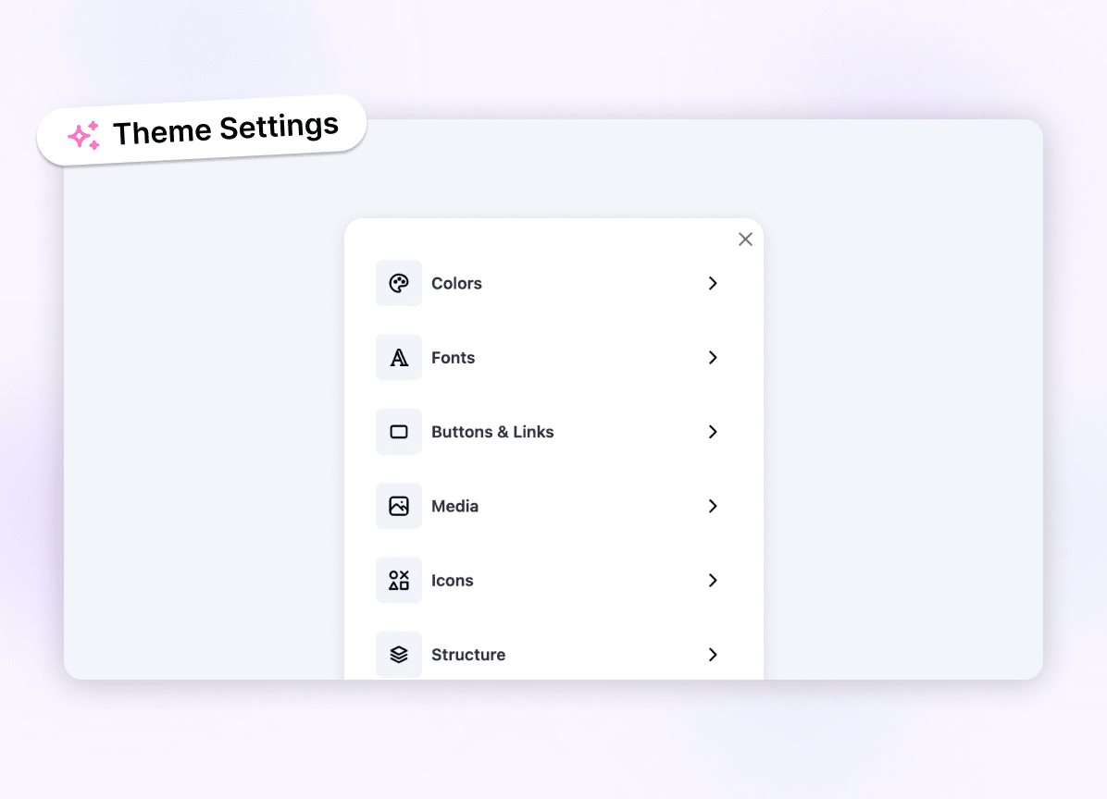Click the Structure layers icon
The height and width of the screenshot is (799, 1107).
(399, 655)
